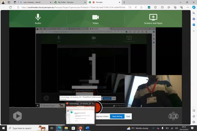
Task: Click the Hide link on sharing bar
Action: pos(128,116)
